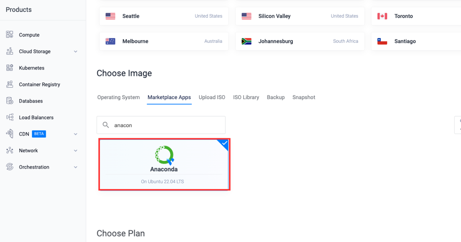Open the Databases sidebar link
This screenshot has height=242, width=461.
31,101
